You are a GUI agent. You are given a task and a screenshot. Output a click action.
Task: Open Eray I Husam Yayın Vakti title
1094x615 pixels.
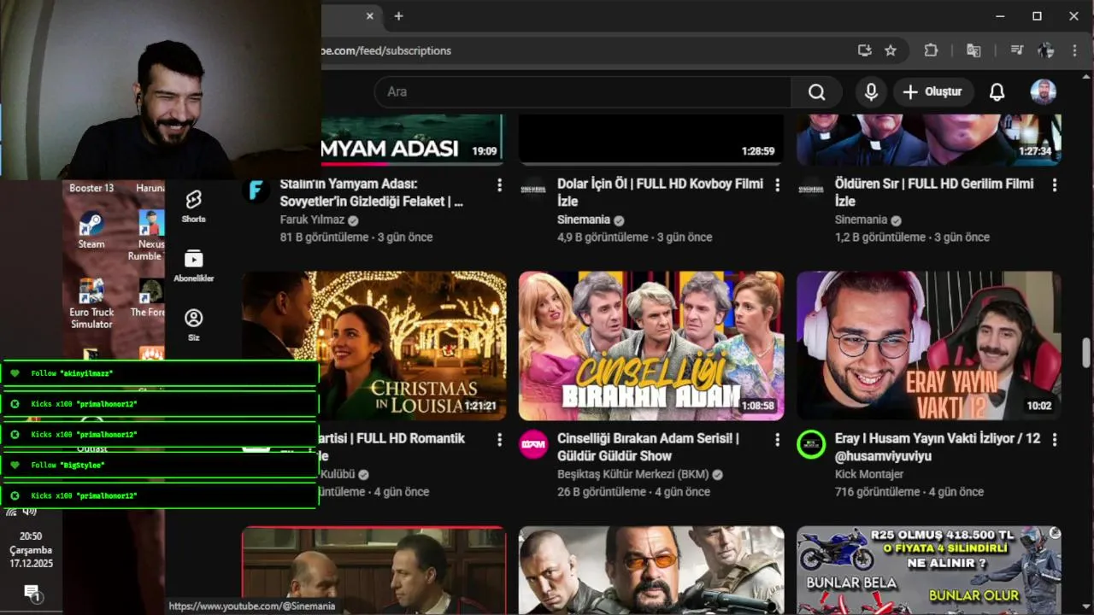point(938,447)
